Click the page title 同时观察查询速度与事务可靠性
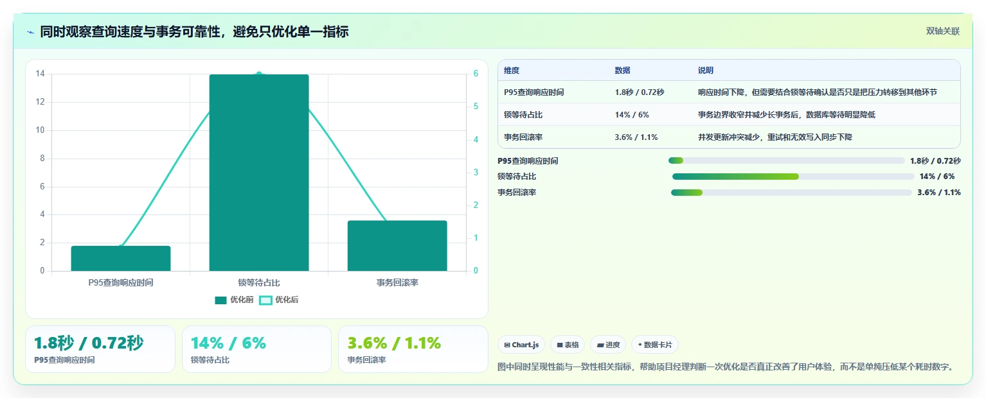The width and height of the screenshot is (986, 398). pyautogui.click(x=194, y=31)
